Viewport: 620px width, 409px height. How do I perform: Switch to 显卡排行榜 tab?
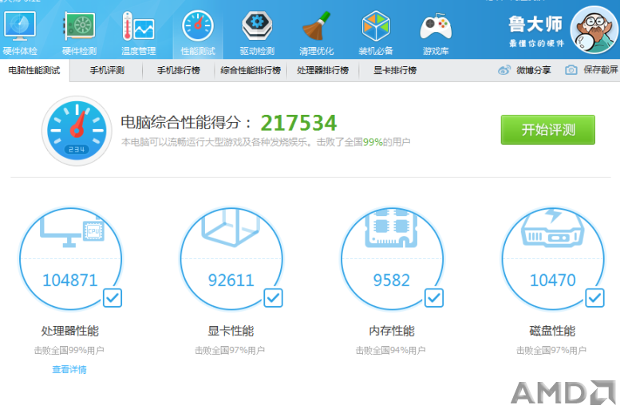tap(395, 71)
